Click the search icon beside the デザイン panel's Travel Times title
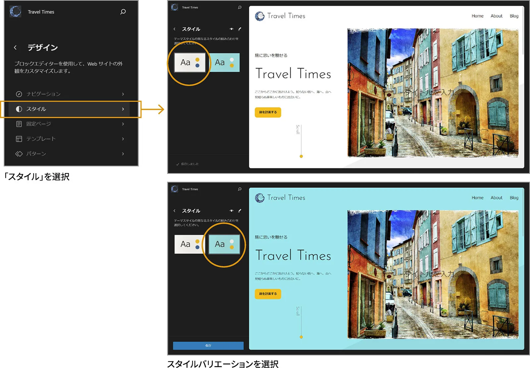 pos(123,12)
